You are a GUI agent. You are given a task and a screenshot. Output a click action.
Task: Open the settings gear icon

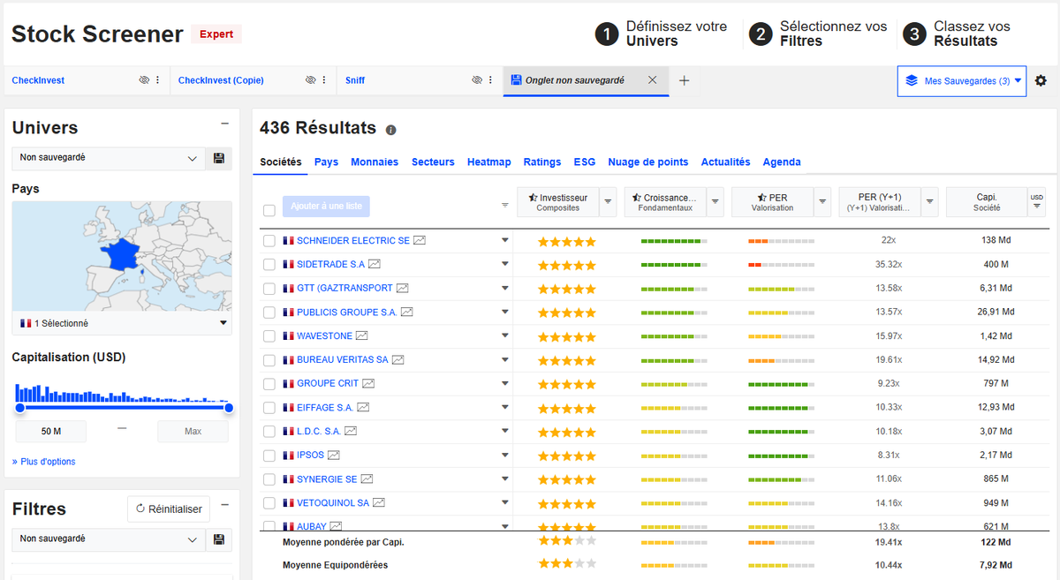1041,80
